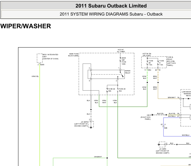
Task: Select the 'FUSE 29 30A' label
Action: [x=111, y=90]
